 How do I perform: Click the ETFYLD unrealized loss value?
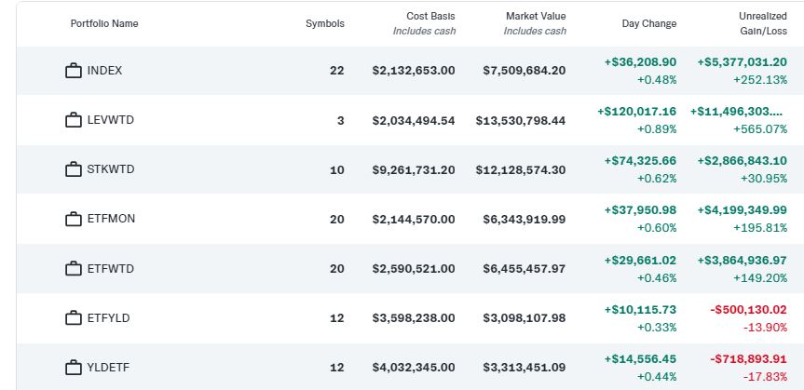(x=748, y=309)
